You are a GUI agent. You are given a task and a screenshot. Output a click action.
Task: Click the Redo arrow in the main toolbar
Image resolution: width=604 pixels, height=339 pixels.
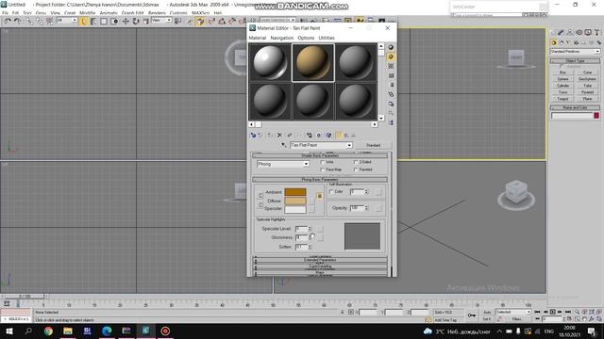tap(18, 22)
